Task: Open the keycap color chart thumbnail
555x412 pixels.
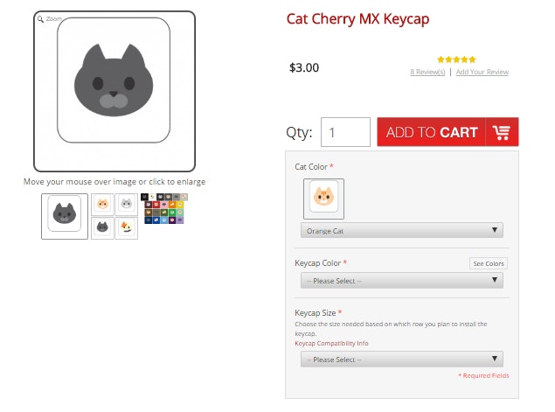Action: point(166,208)
